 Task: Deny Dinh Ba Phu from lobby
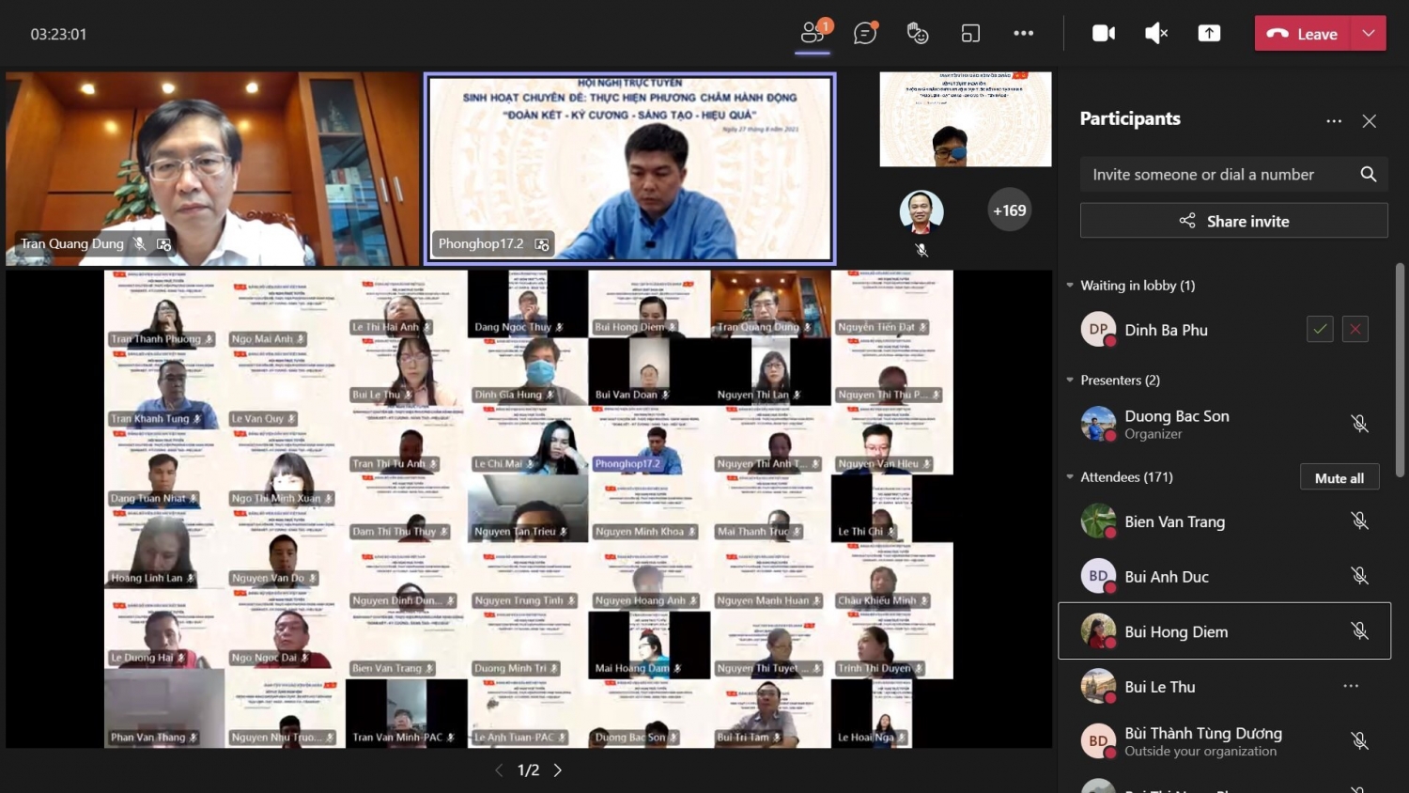coord(1355,330)
